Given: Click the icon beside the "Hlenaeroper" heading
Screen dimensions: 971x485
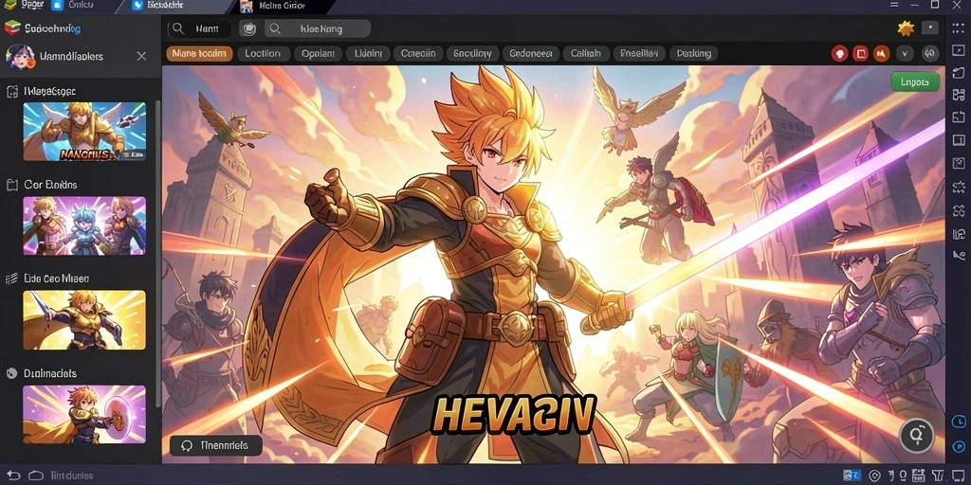Looking at the screenshot, I should pyautogui.click(x=11, y=92).
